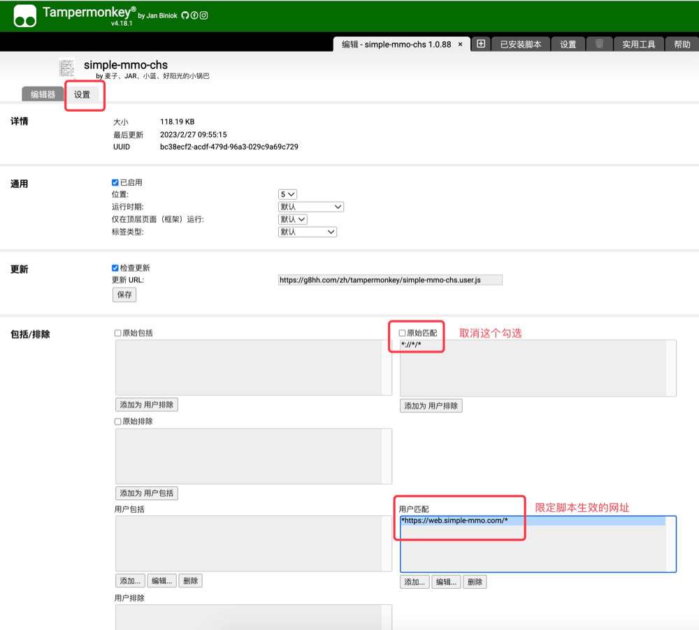699x630 pixels.
Task: Open the 实用工具 tab
Action: tap(638, 45)
